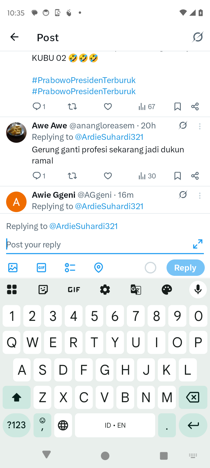
Task: Expand the reply composer to full screen
Action: pos(197,244)
